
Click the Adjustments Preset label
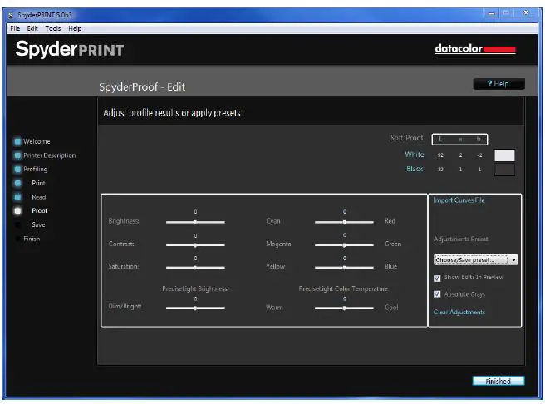[460, 239]
